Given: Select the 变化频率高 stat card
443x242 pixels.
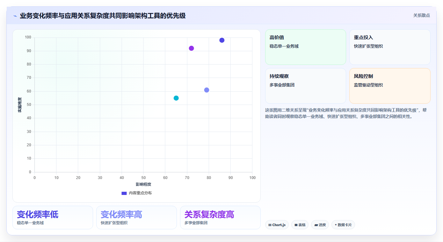Looking at the screenshot, I should 136,218.
